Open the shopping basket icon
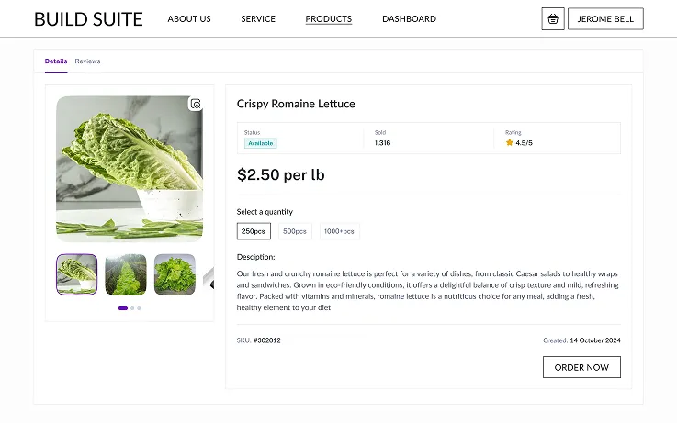The width and height of the screenshot is (677, 423). tap(553, 18)
